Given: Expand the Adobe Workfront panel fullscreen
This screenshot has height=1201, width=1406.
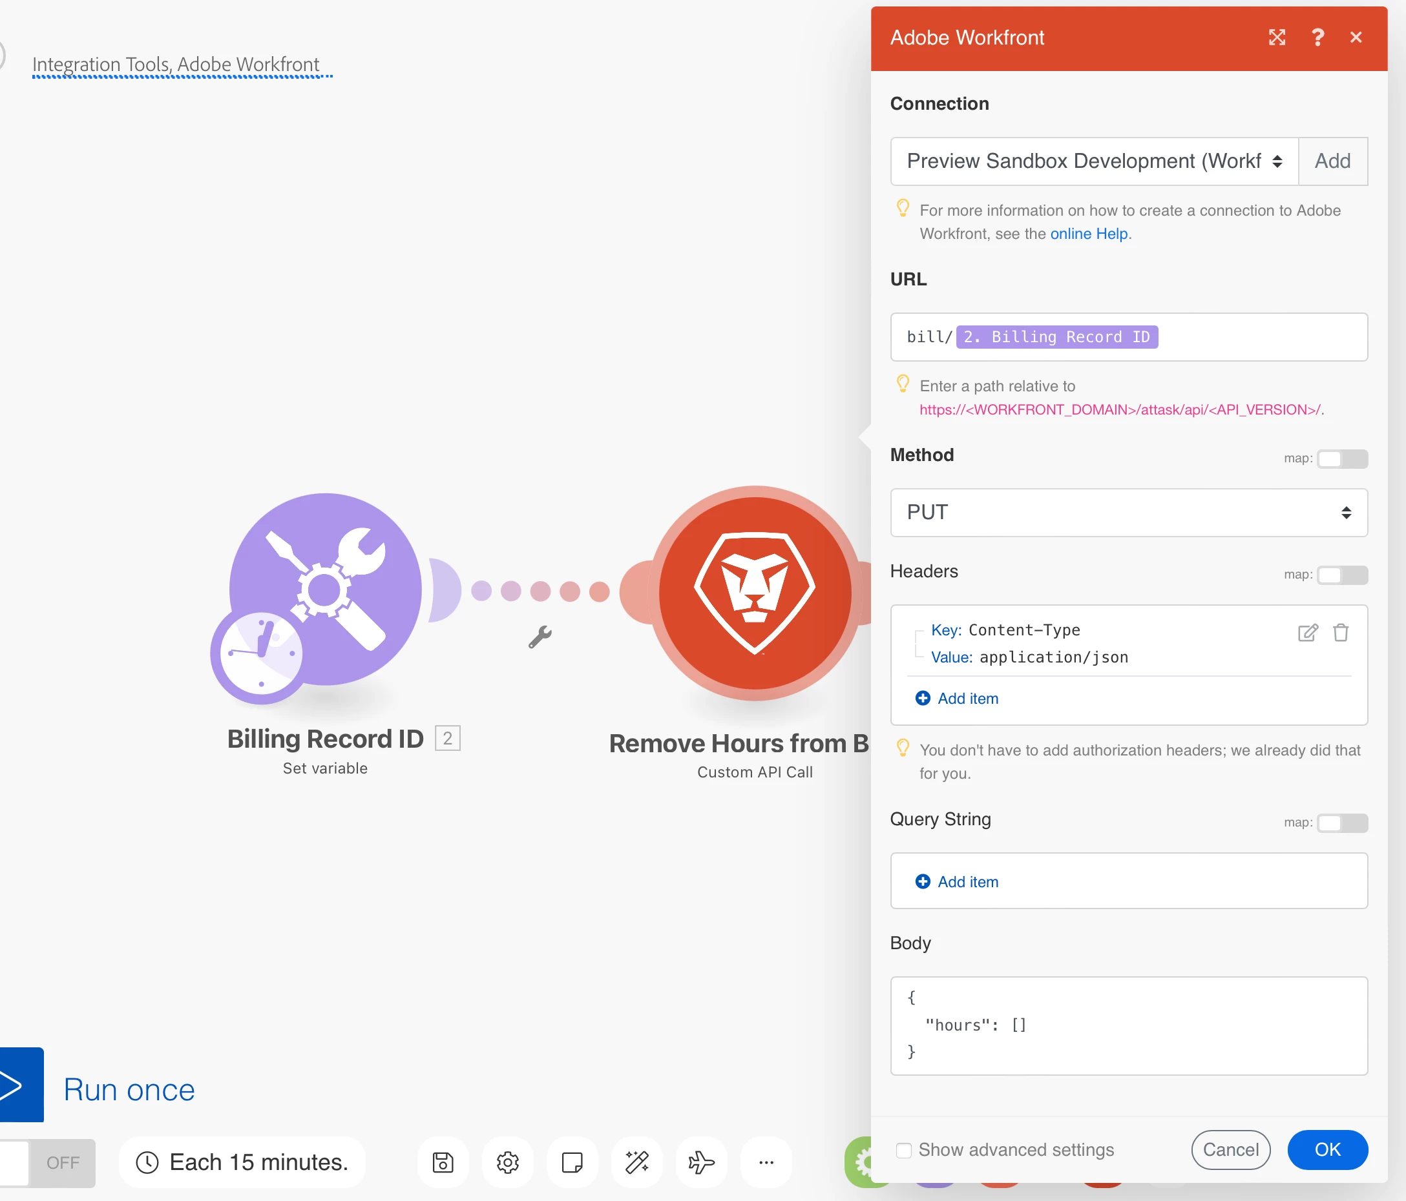Looking at the screenshot, I should pos(1276,37).
